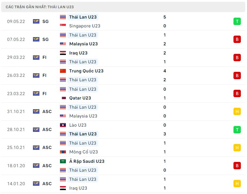Viewport: 247px width, 194px height.
Task: Click the China flag next to Trung Quốc U23
Action: tap(63, 71)
